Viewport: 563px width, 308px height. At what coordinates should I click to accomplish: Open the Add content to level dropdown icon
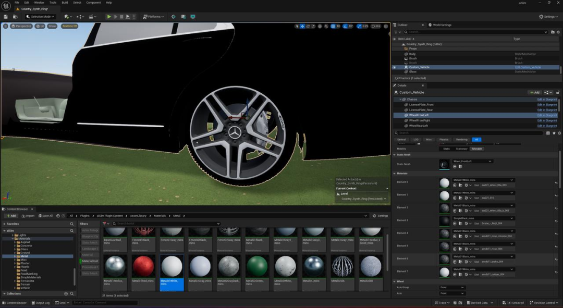pyautogui.click(x=68, y=17)
